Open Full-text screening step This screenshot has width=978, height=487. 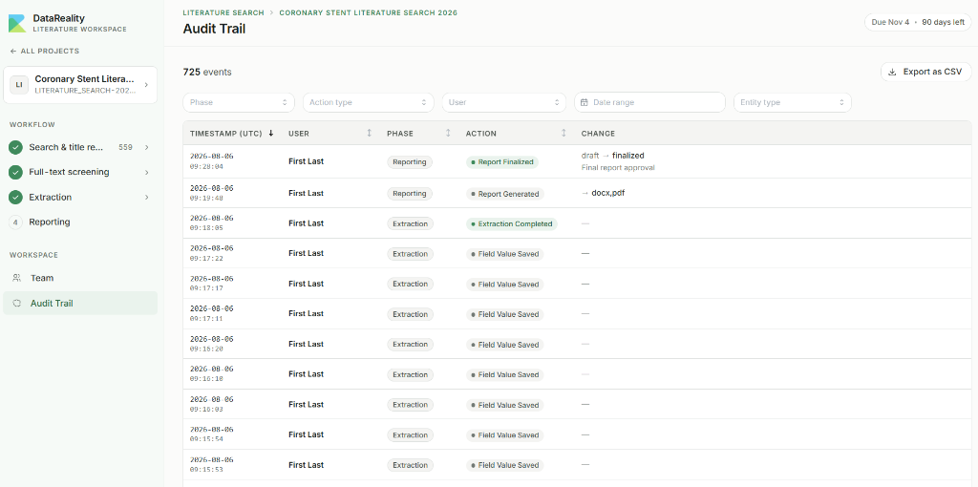[80, 172]
